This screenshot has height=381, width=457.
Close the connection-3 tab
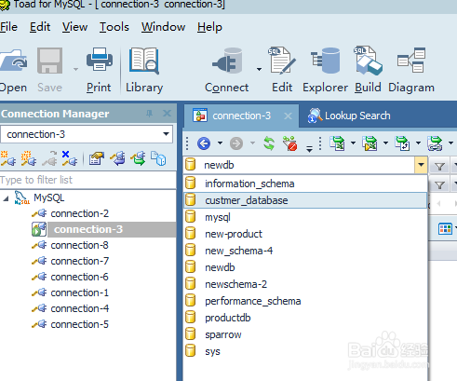point(288,116)
